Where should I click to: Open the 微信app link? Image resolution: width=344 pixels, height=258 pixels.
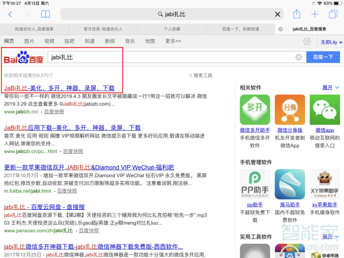pos(325,130)
